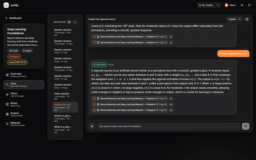Click the highlighter icon beside citation 6
Viewport: 256px width, 160px height.
[171, 110]
